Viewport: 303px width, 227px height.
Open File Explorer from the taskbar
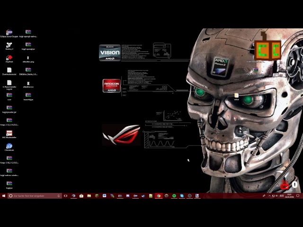(x=89, y=196)
